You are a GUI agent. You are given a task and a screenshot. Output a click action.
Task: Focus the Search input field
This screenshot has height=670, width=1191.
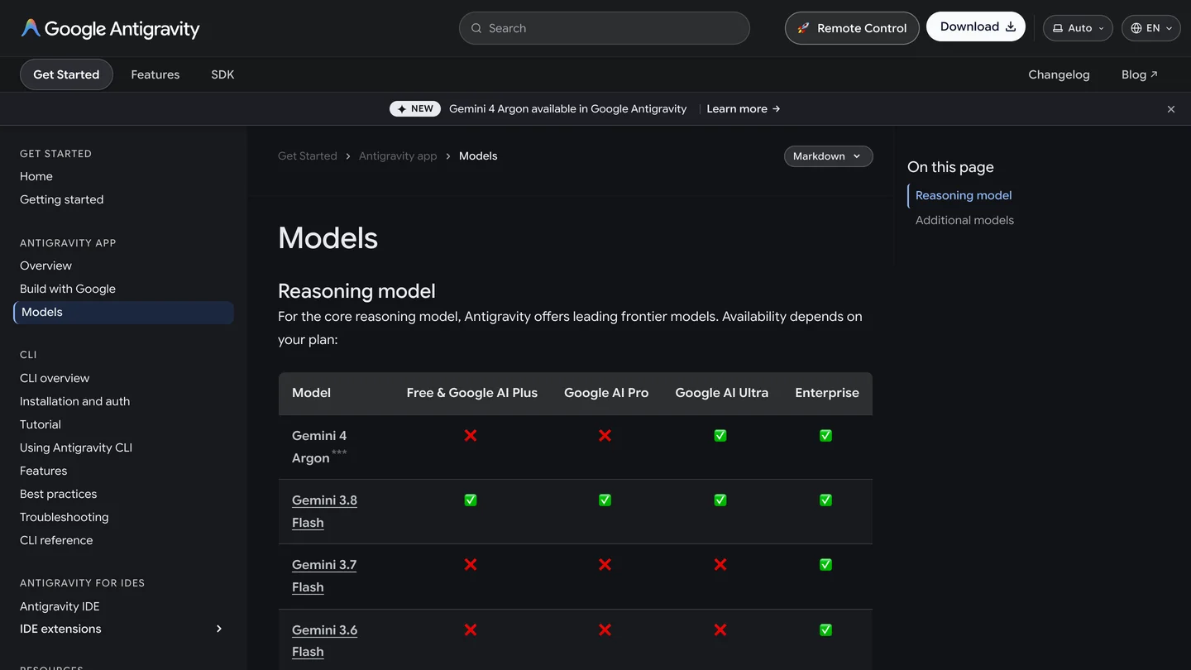605,28
